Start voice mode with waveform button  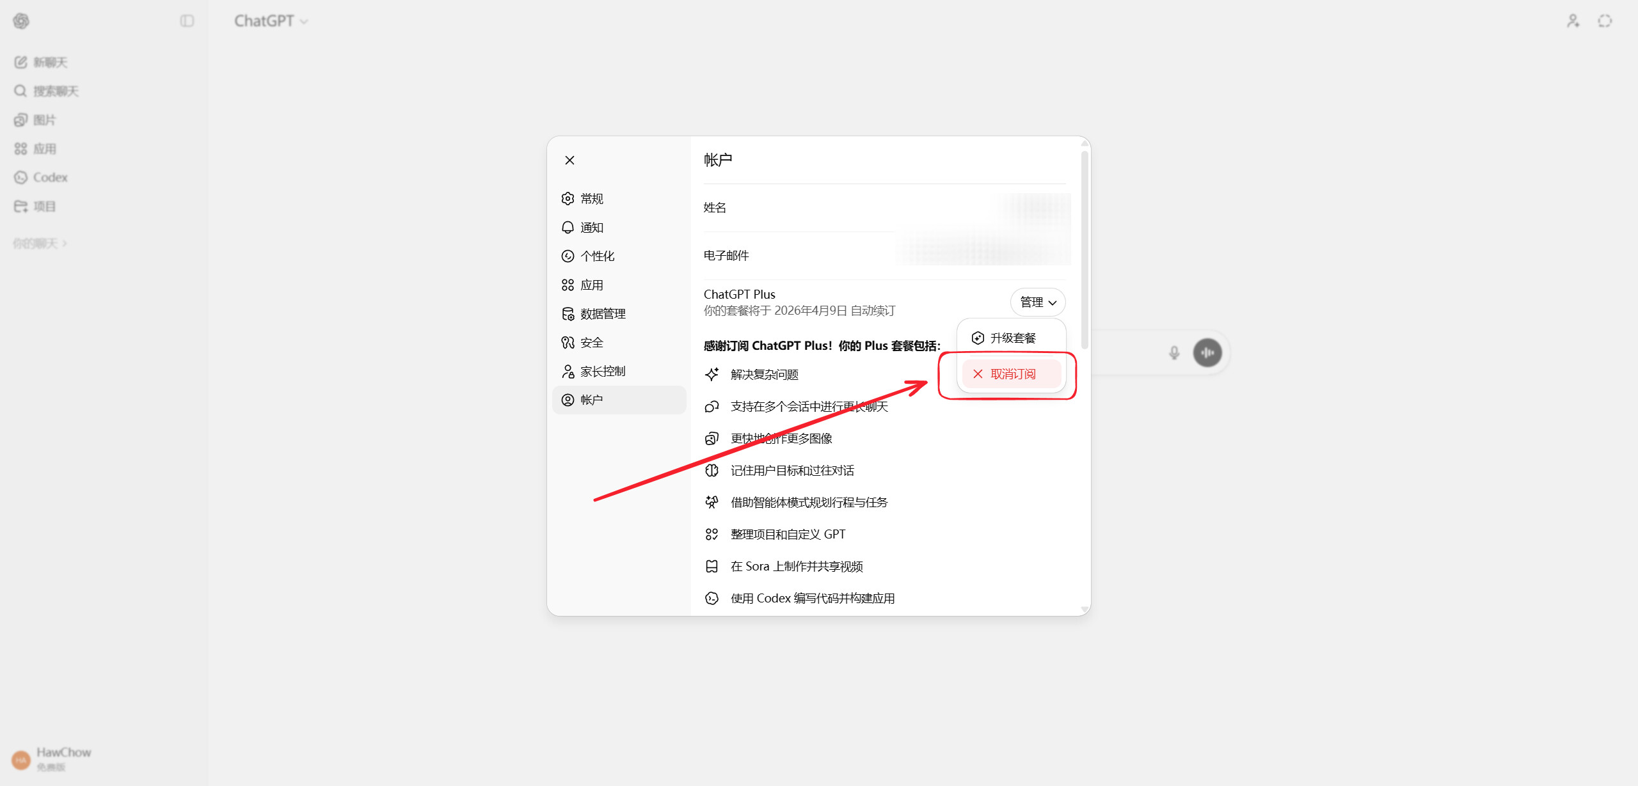(1207, 352)
